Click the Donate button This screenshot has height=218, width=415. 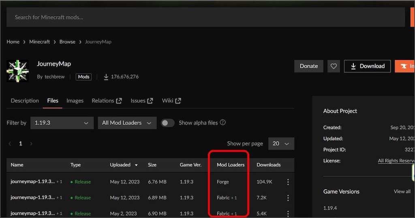click(308, 66)
